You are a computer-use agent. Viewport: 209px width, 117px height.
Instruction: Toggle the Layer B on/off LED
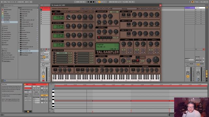(x=54, y=23)
